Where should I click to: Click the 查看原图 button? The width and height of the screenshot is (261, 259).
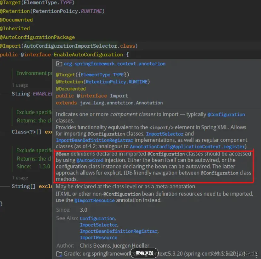click(144, 253)
